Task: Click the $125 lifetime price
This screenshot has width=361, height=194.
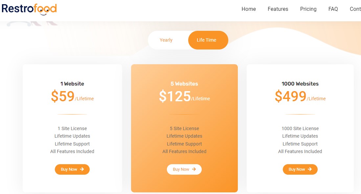Action: point(175,96)
